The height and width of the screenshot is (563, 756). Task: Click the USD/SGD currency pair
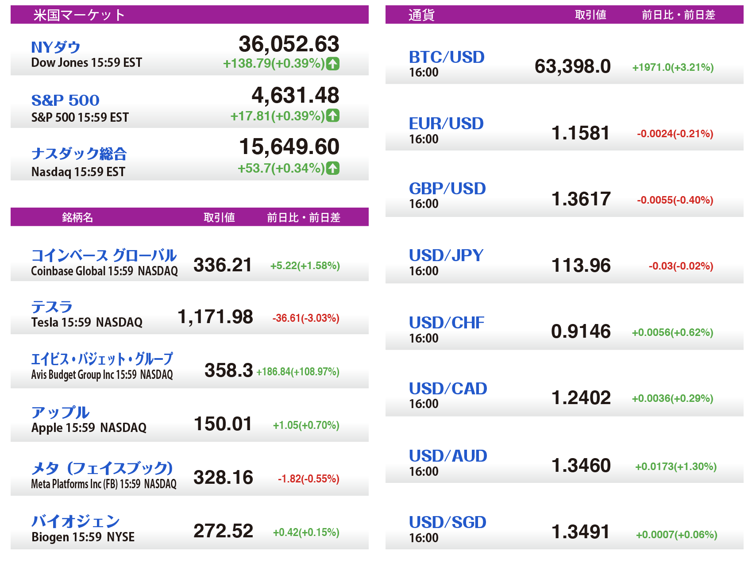click(447, 522)
